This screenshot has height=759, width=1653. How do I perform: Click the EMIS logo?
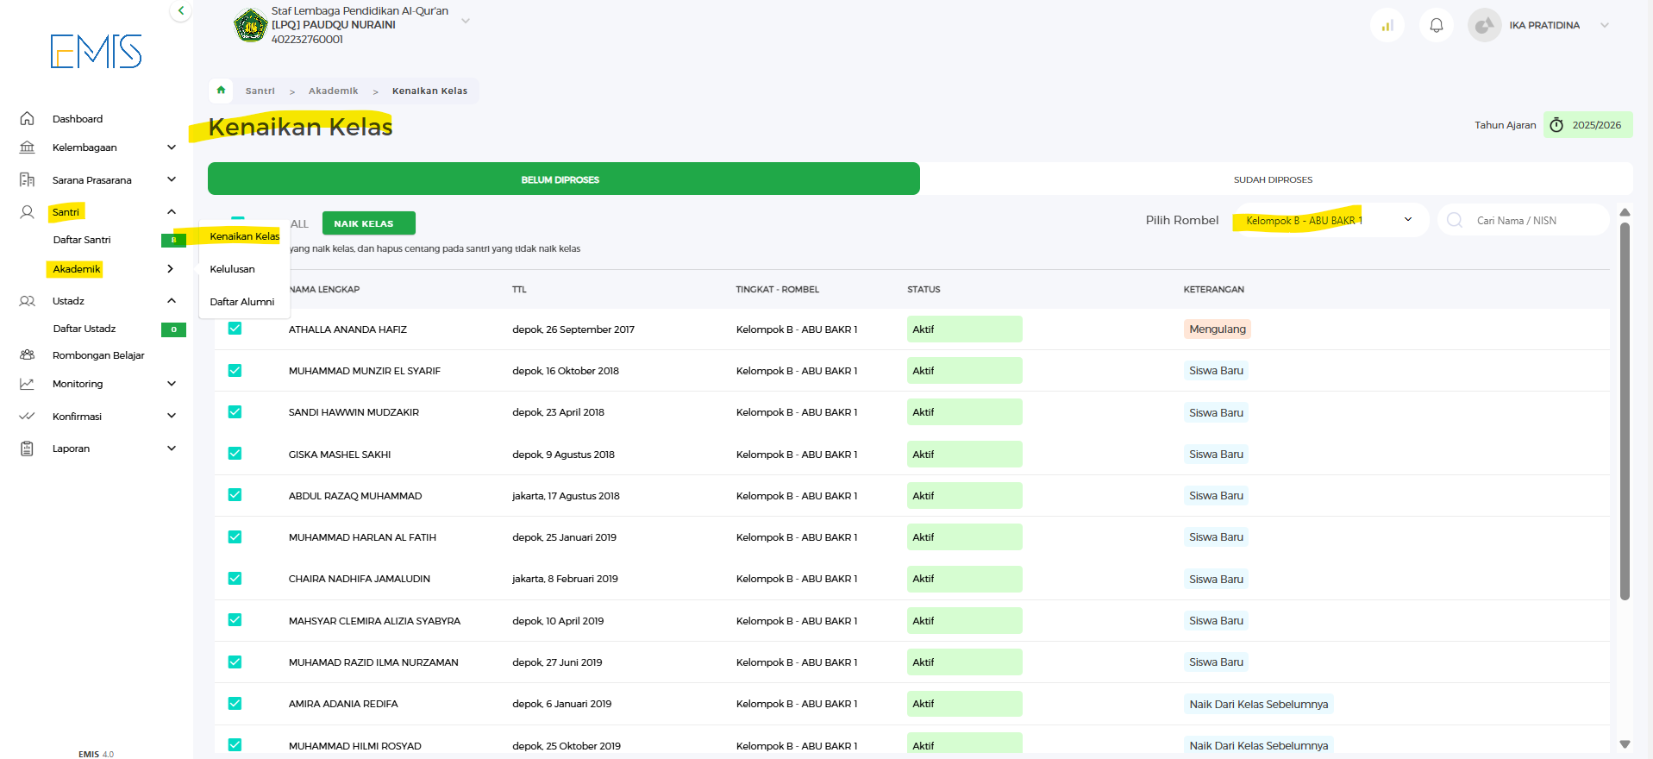coord(96,52)
